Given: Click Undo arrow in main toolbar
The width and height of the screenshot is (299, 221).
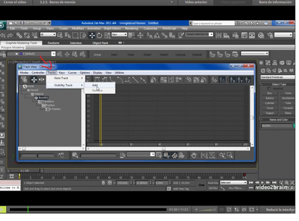Looking at the screenshot, I should click(x=3, y=35).
